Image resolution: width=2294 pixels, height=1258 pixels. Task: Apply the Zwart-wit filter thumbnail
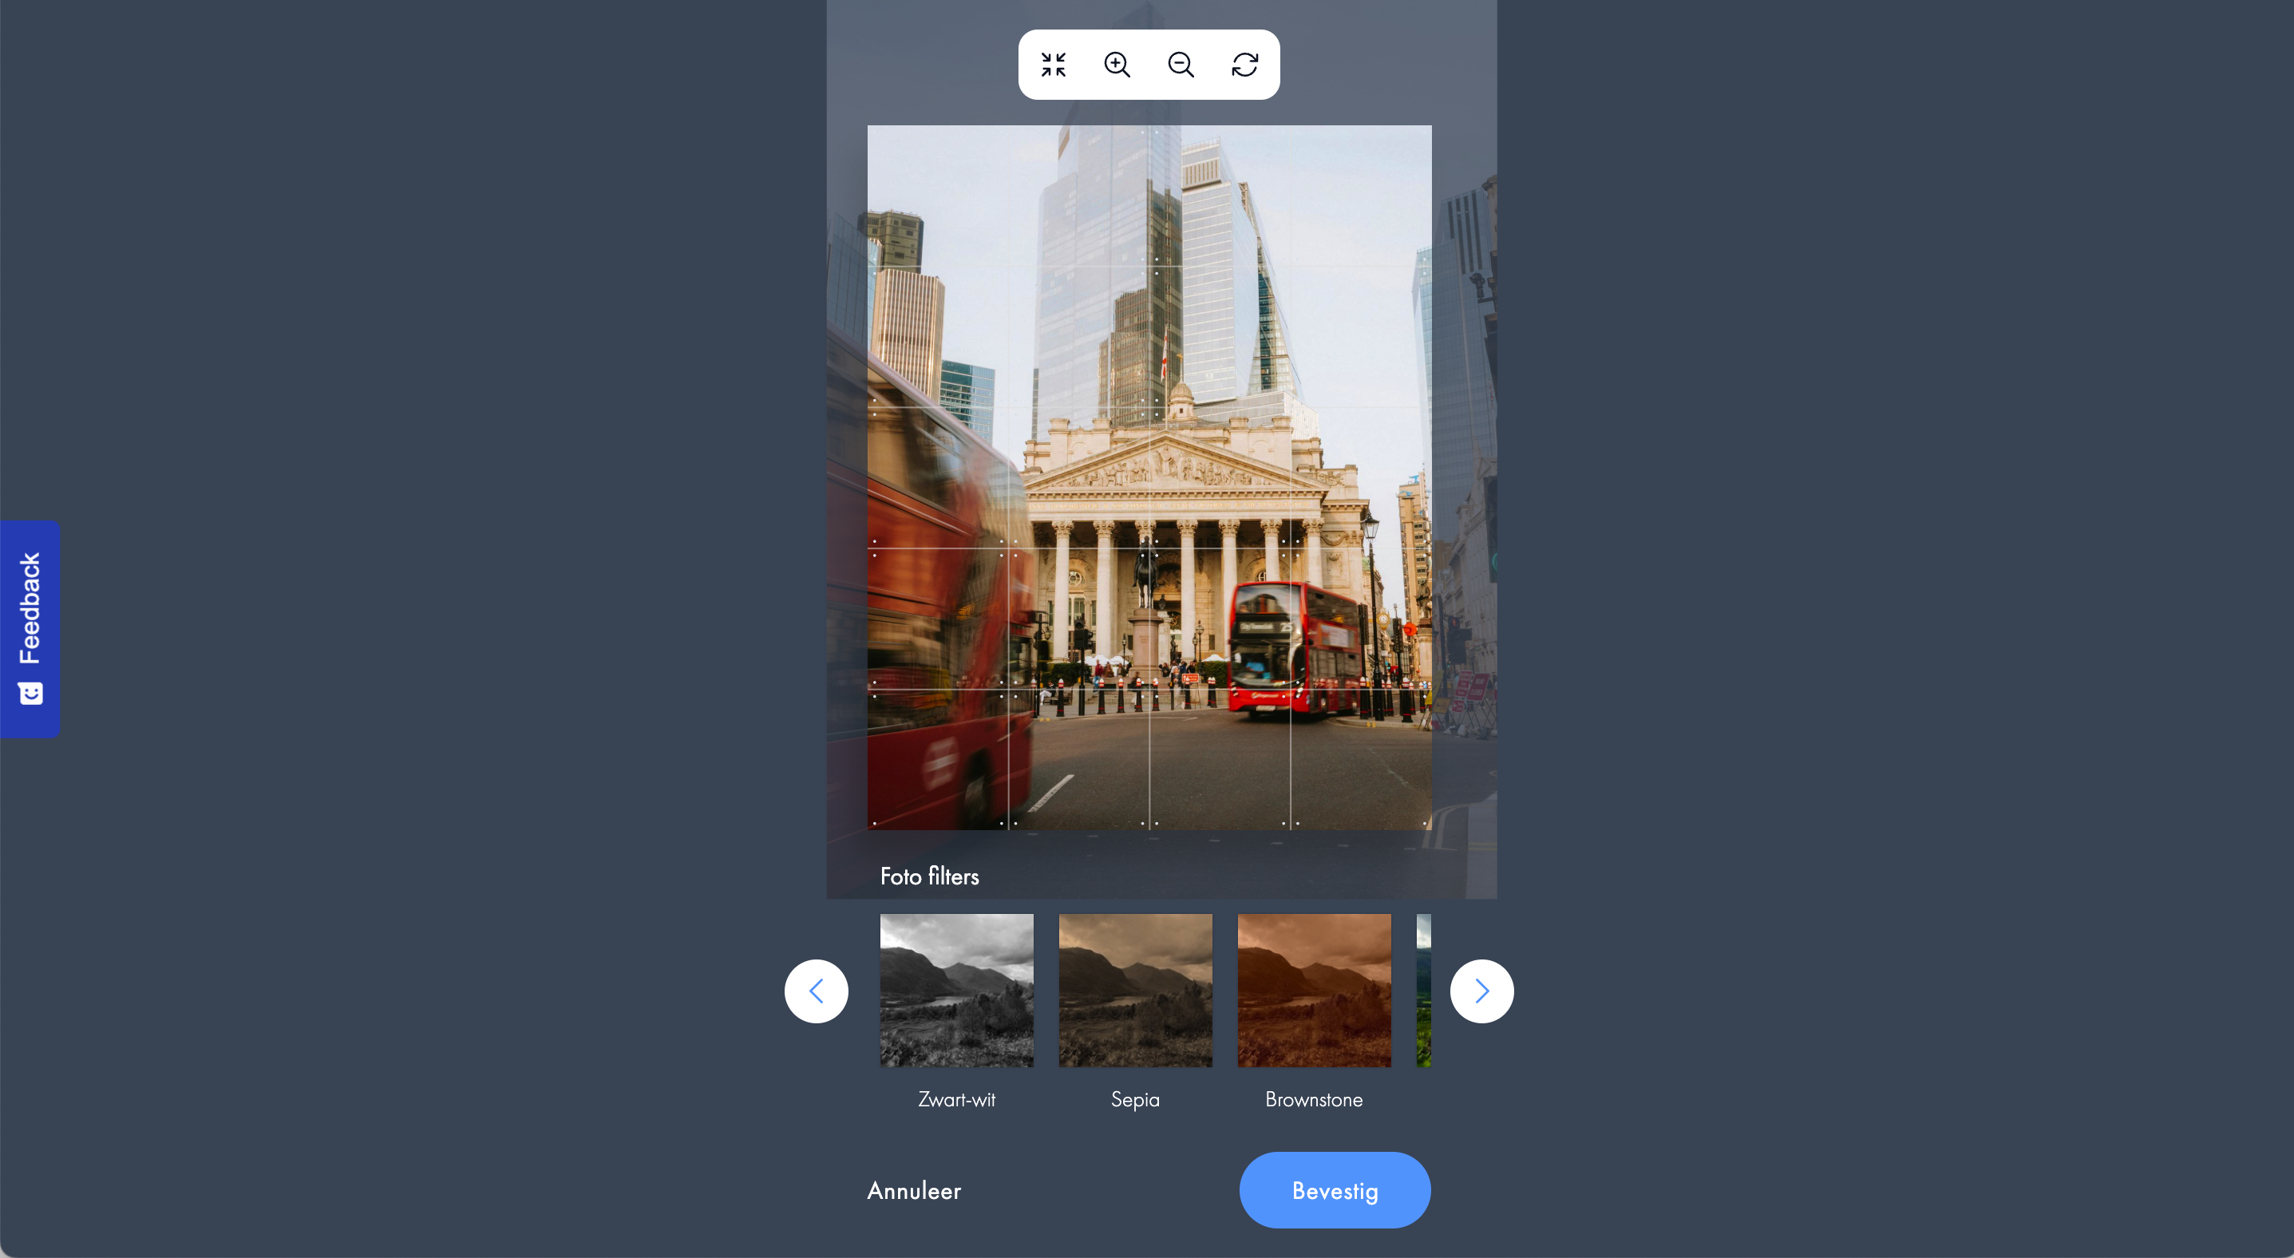coord(956,990)
